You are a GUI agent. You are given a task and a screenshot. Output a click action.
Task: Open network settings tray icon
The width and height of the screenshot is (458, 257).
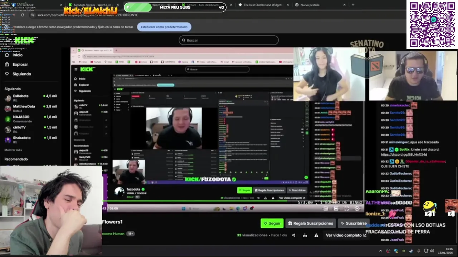coord(426,251)
